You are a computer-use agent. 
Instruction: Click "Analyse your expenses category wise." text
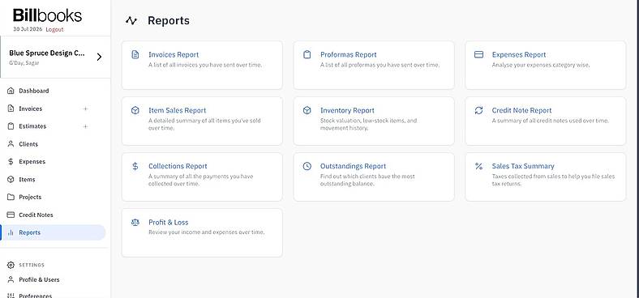pos(541,65)
